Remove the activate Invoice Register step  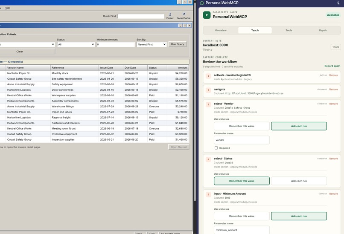333,75
